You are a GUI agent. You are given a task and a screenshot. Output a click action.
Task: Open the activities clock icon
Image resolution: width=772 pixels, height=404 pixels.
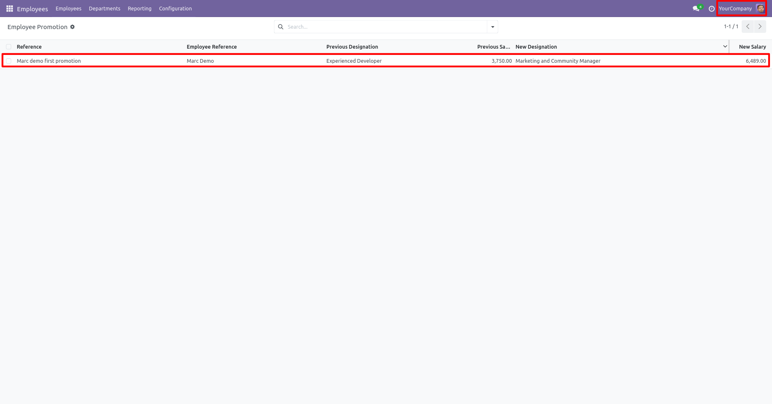click(711, 9)
